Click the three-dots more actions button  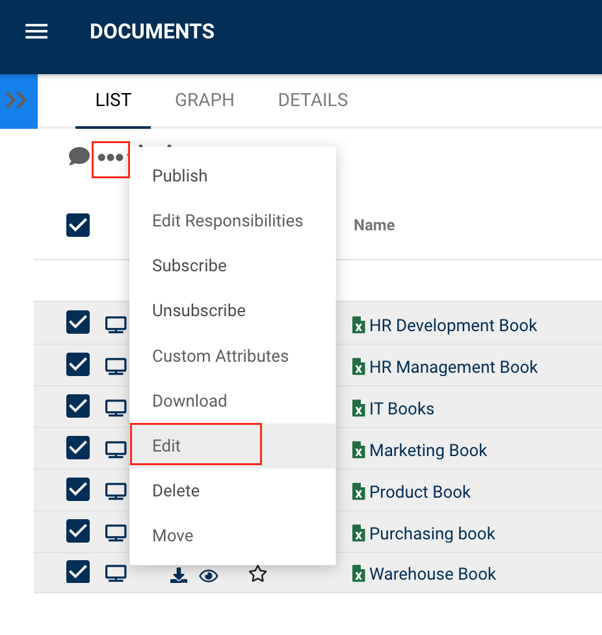pos(111,157)
